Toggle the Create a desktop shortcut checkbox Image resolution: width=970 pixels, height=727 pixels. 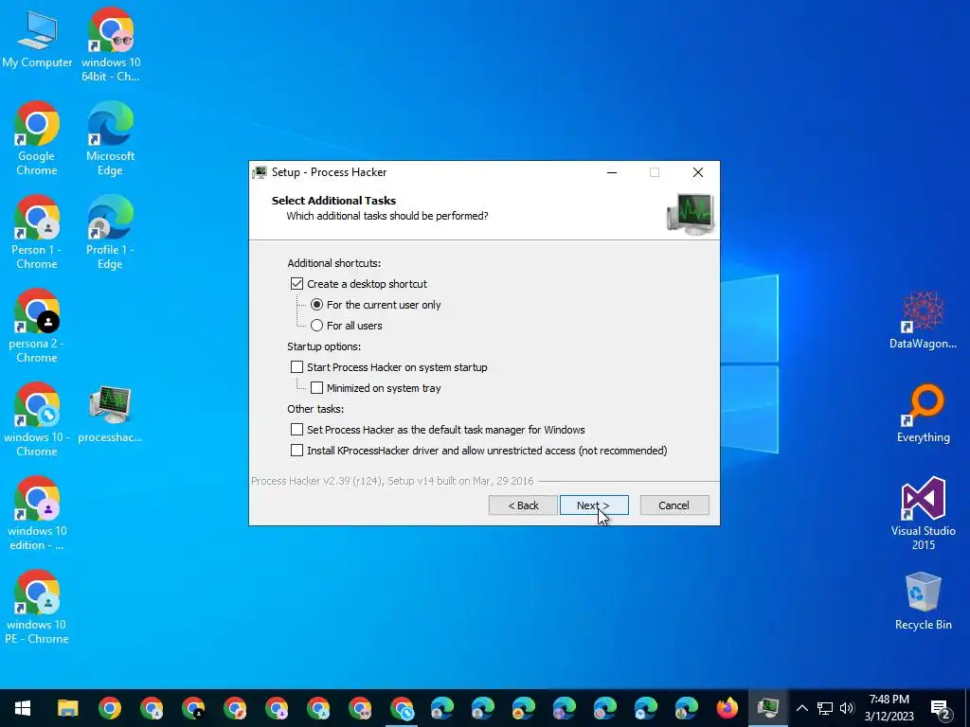point(296,284)
